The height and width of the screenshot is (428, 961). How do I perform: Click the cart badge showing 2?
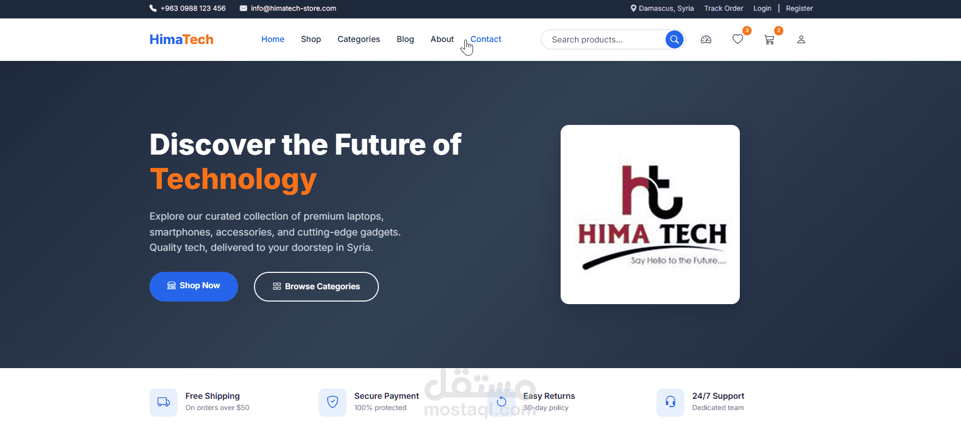779,31
